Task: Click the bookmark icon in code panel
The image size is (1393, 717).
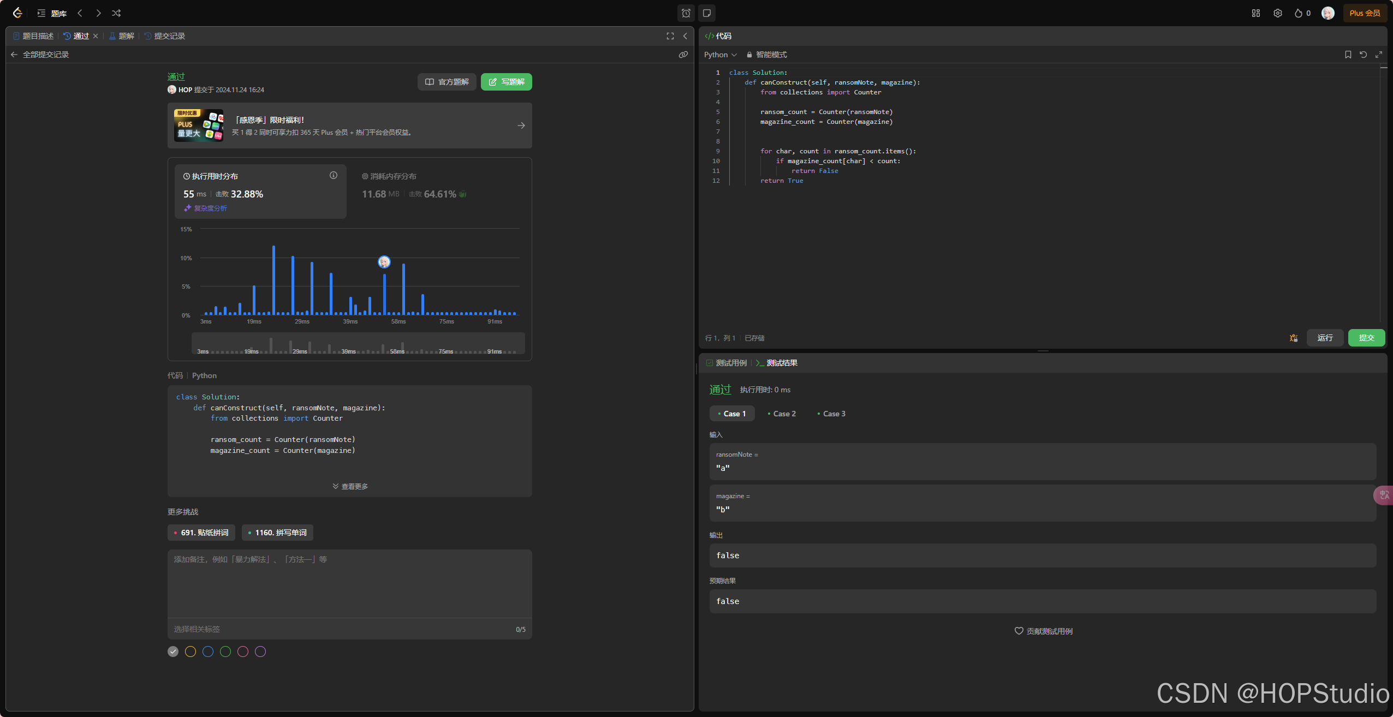Action: click(x=1348, y=55)
